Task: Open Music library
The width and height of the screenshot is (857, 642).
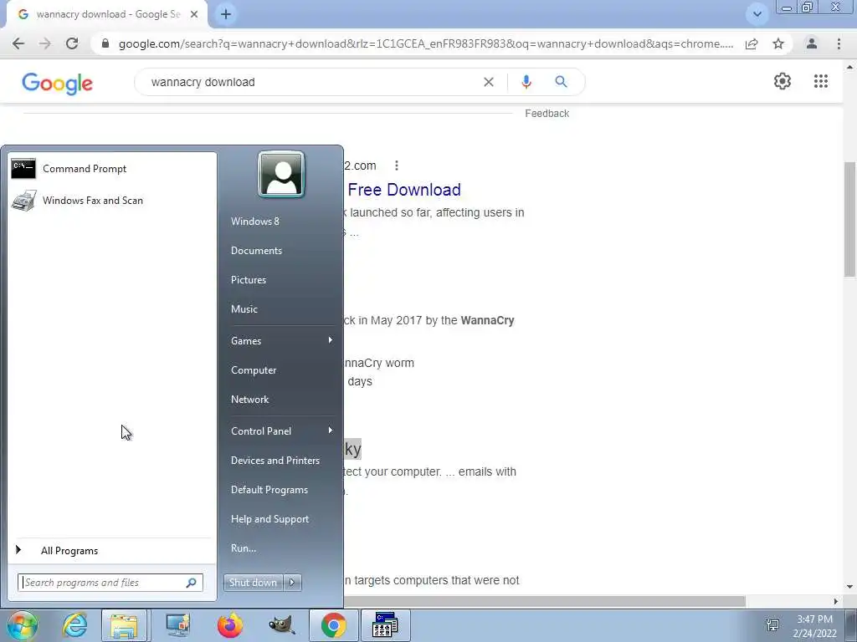Action: pyautogui.click(x=244, y=309)
